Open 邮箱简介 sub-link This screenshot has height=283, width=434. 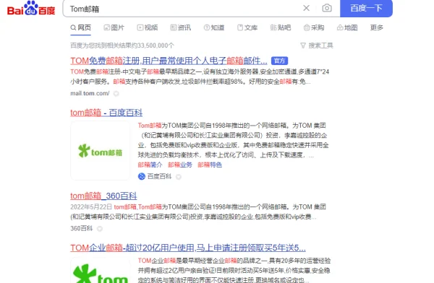coord(150,165)
